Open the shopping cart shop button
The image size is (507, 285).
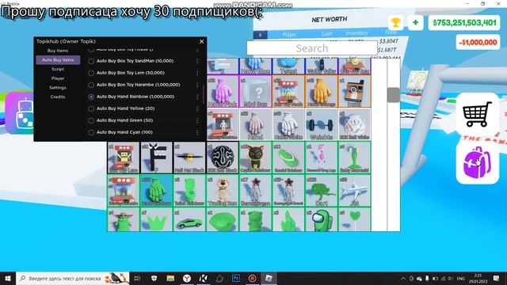pos(478,114)
